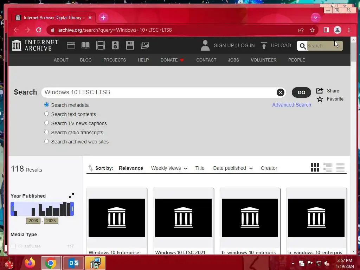
Task: Open the Images icon in navbar
Action: point(145,45)
